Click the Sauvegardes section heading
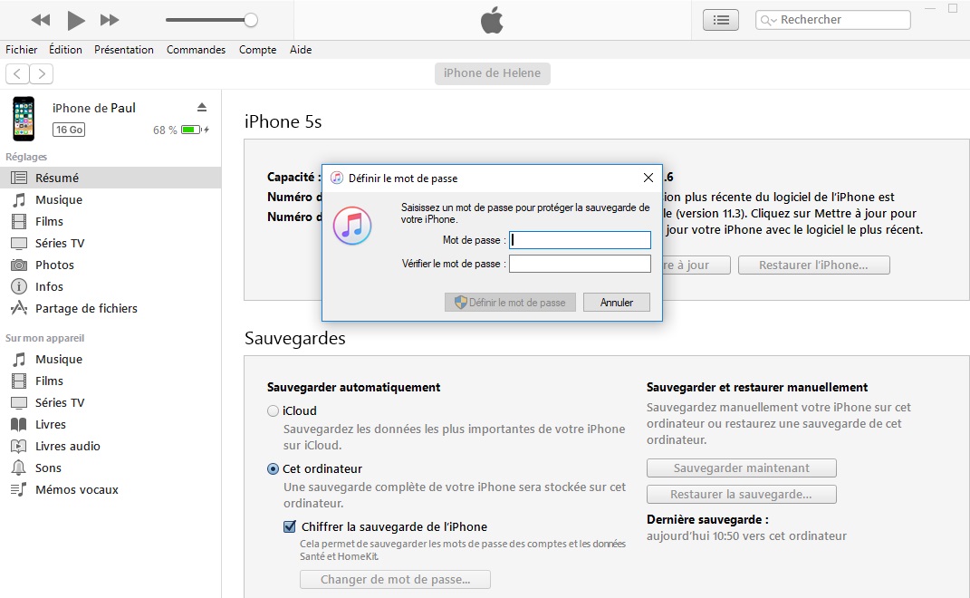 pos(295,338)
